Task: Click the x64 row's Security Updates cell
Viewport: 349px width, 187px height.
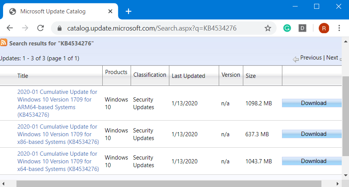Action: pos(144,161)
